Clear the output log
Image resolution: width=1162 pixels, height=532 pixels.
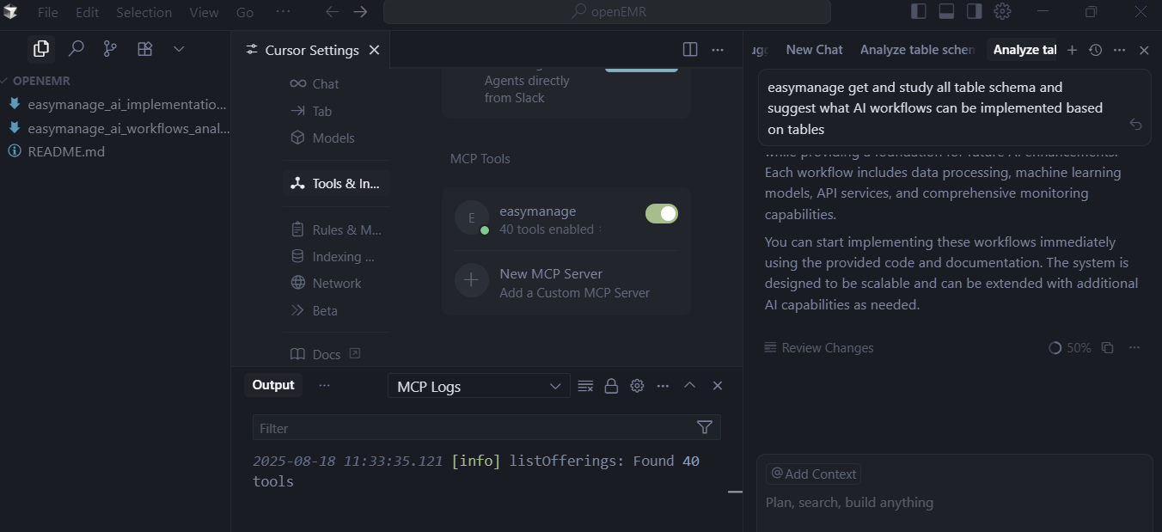tap(585, 386)
